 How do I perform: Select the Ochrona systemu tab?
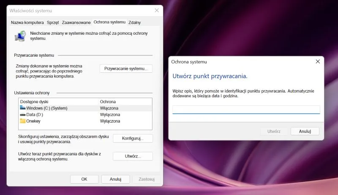(109, 22)
